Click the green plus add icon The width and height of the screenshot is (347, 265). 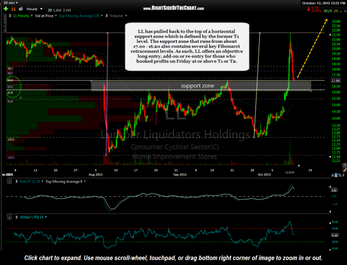point(6,10)
